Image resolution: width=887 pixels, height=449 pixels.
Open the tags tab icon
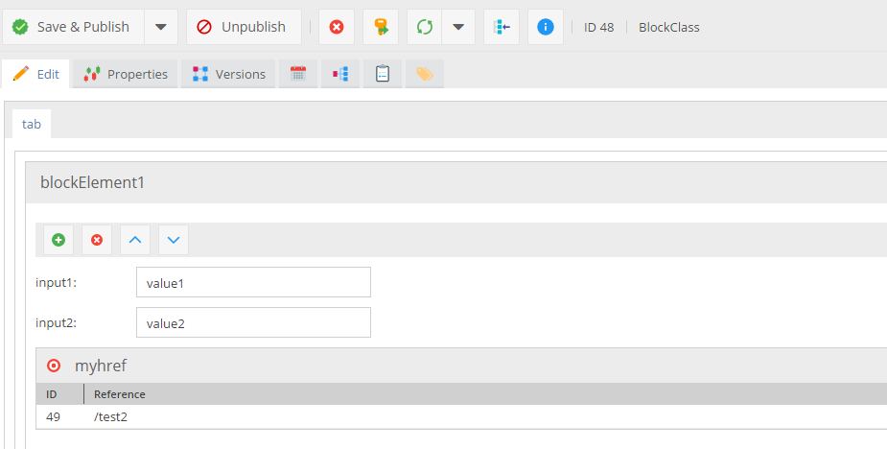pos(424,74)
